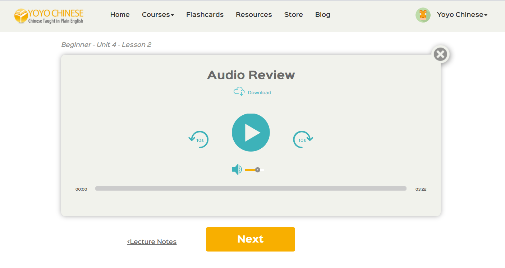505x268 pixels.
Task: Navigate to Resources
Action: 254,15
